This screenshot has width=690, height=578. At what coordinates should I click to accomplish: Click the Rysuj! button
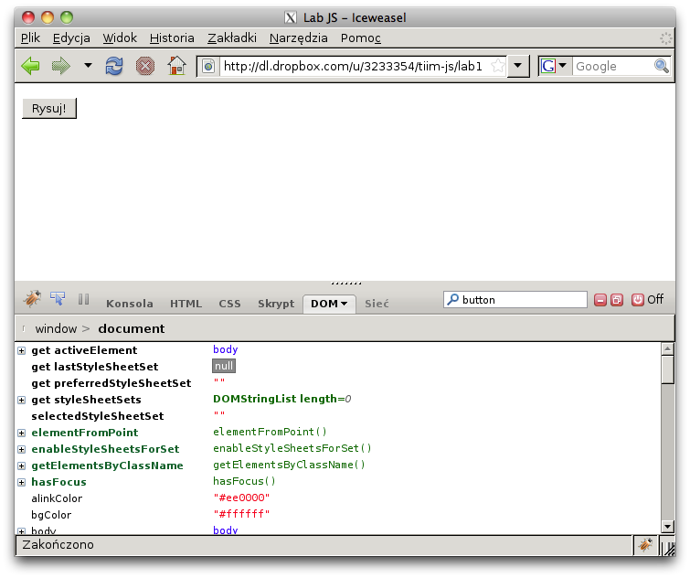click(48, 108)
